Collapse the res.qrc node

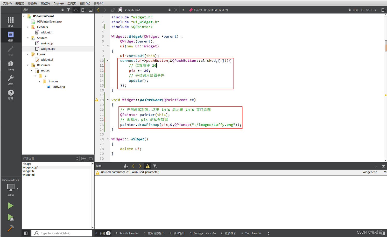coord(32,70)
